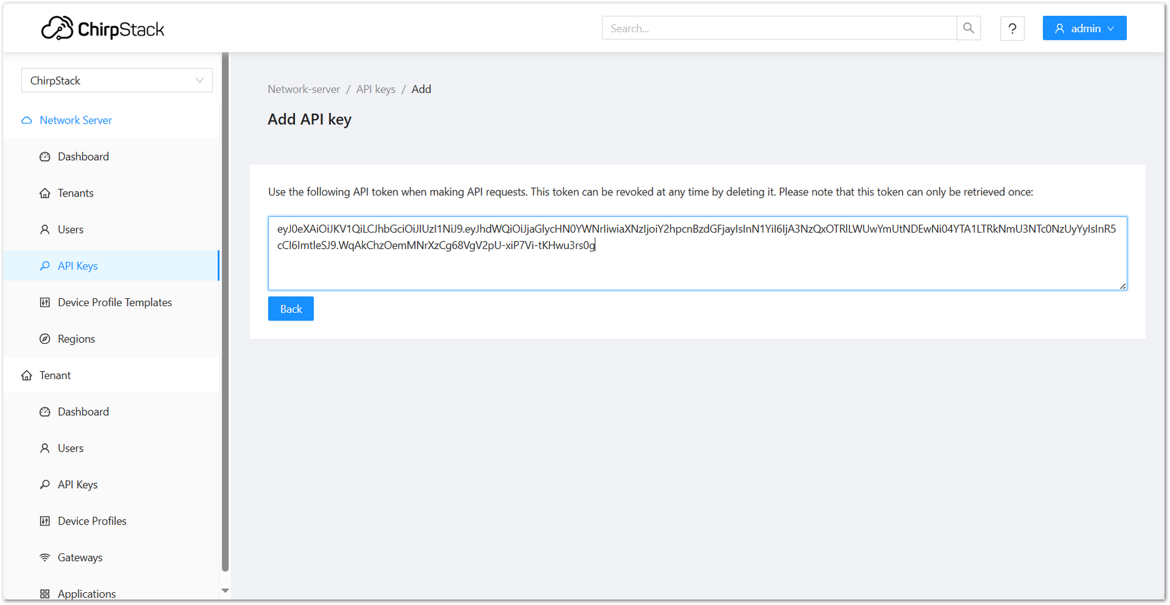
Task: Grab the token textarea resize handle
Action: tap(1122, 285)
